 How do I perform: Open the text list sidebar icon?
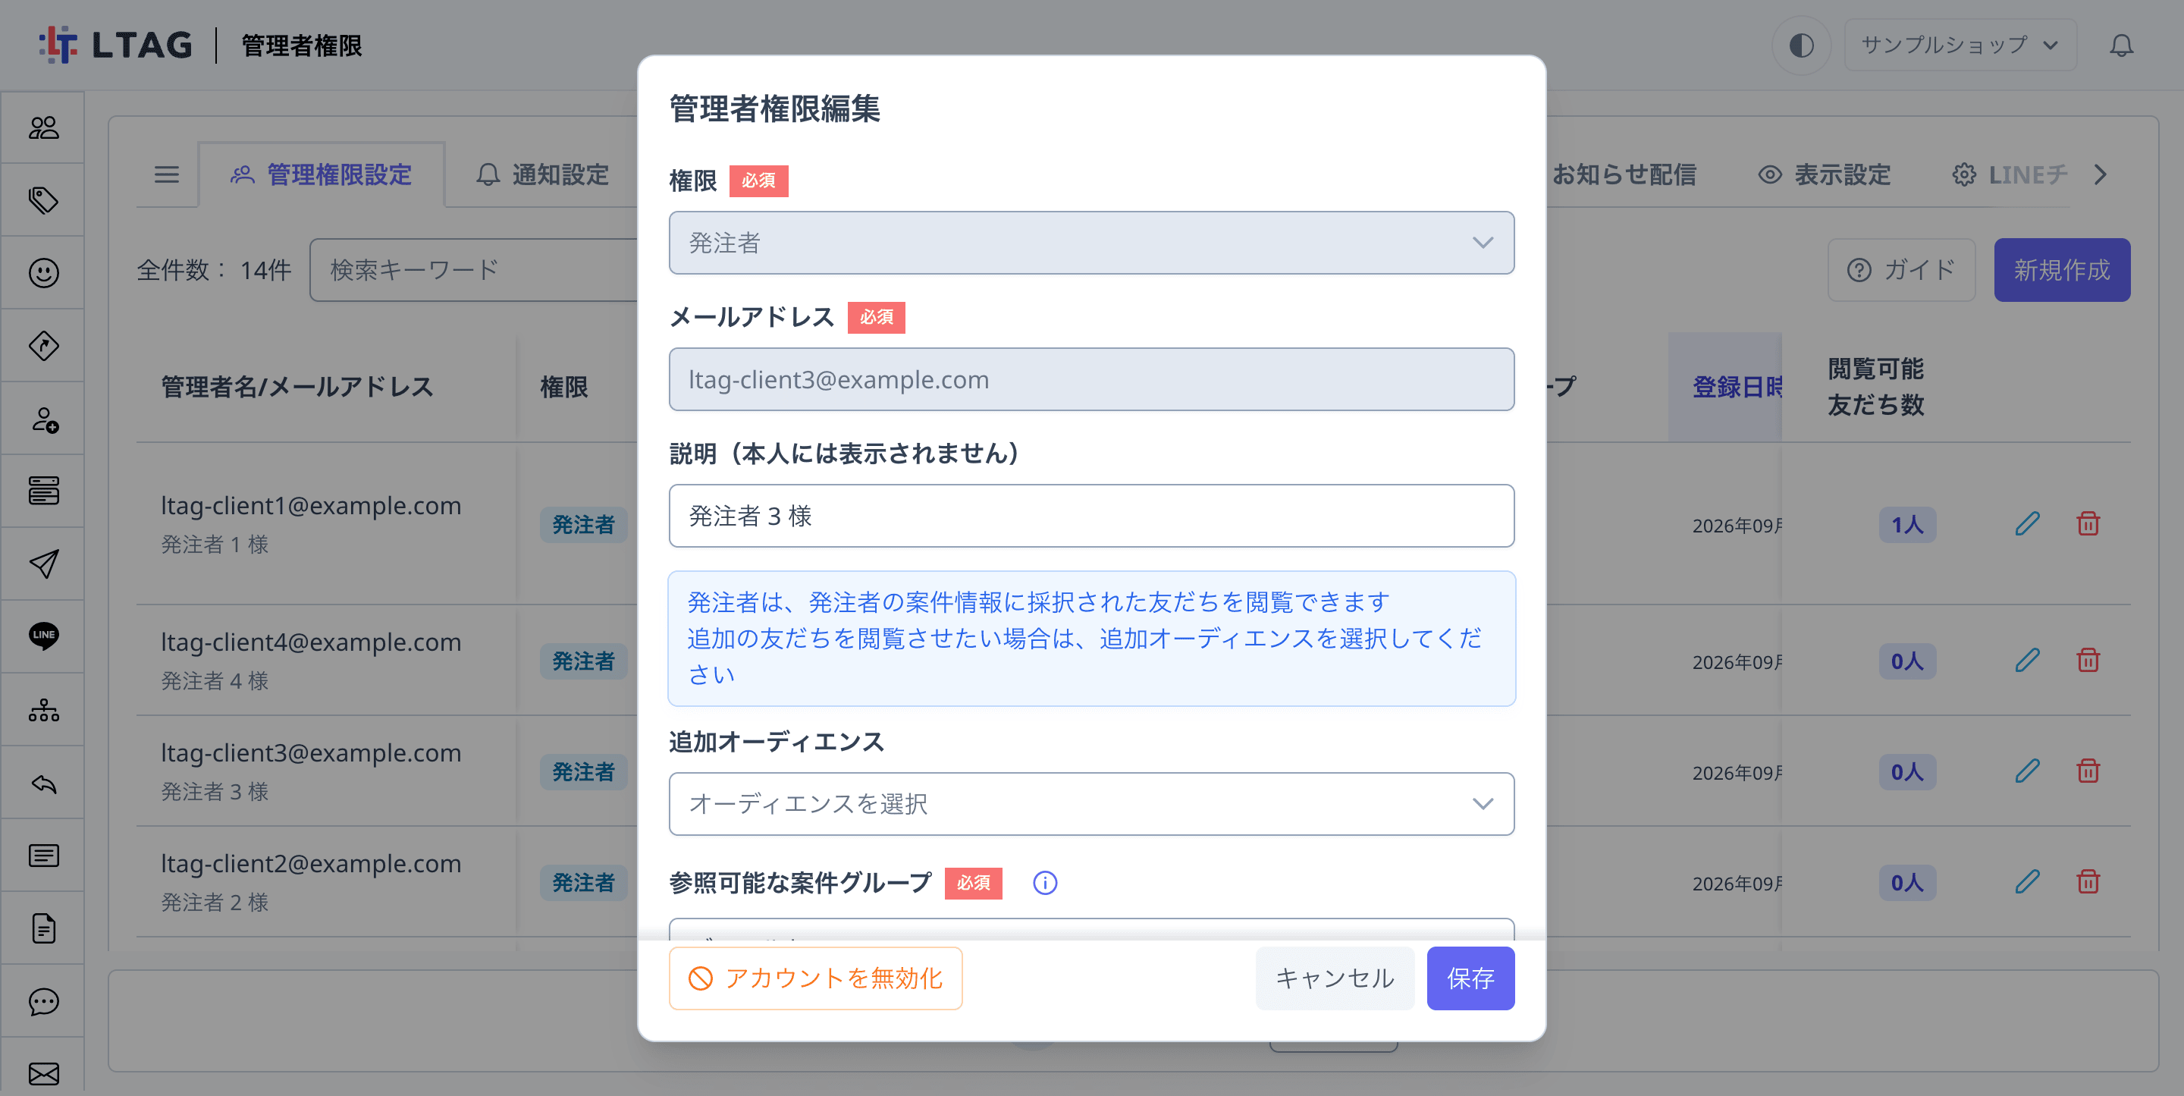tap(43, 855)
